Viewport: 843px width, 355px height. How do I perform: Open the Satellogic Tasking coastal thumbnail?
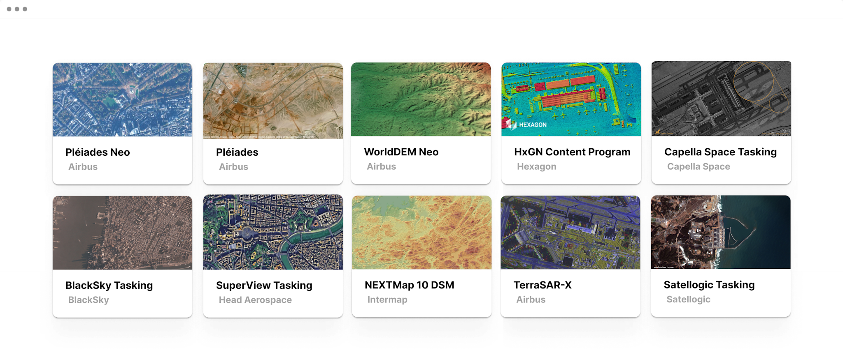click(720, 232)
